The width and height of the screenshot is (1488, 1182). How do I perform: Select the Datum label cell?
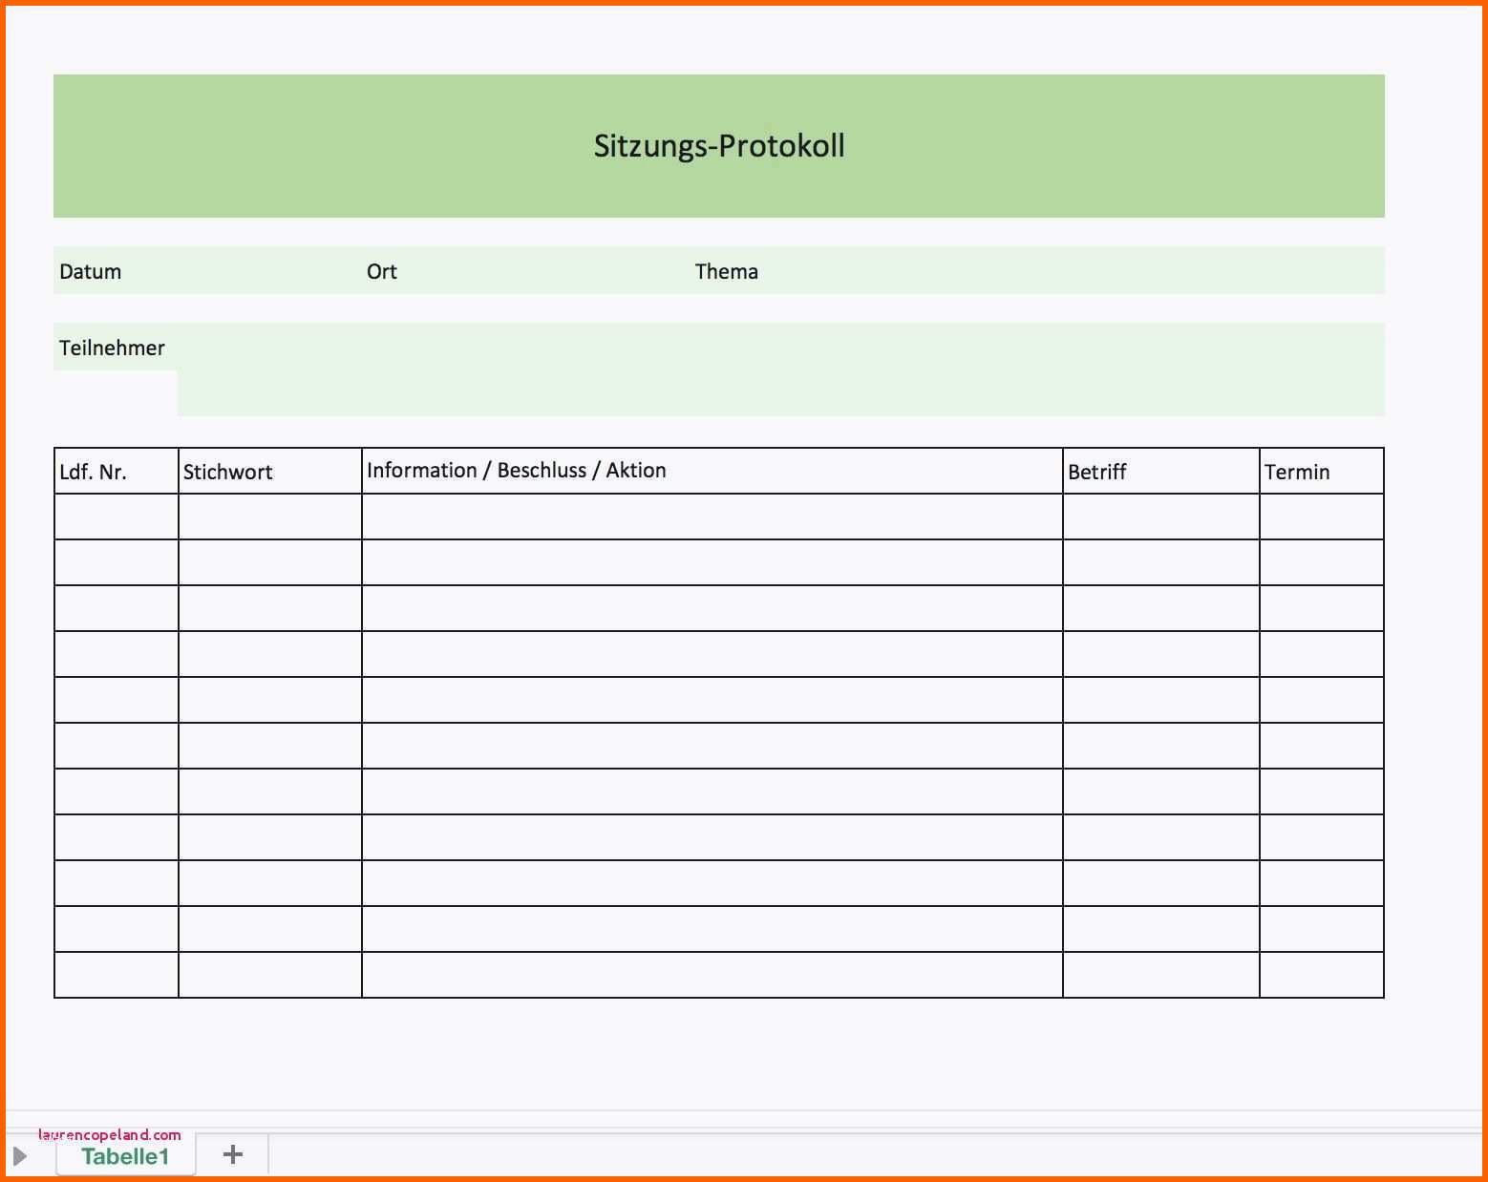(91, 271)
